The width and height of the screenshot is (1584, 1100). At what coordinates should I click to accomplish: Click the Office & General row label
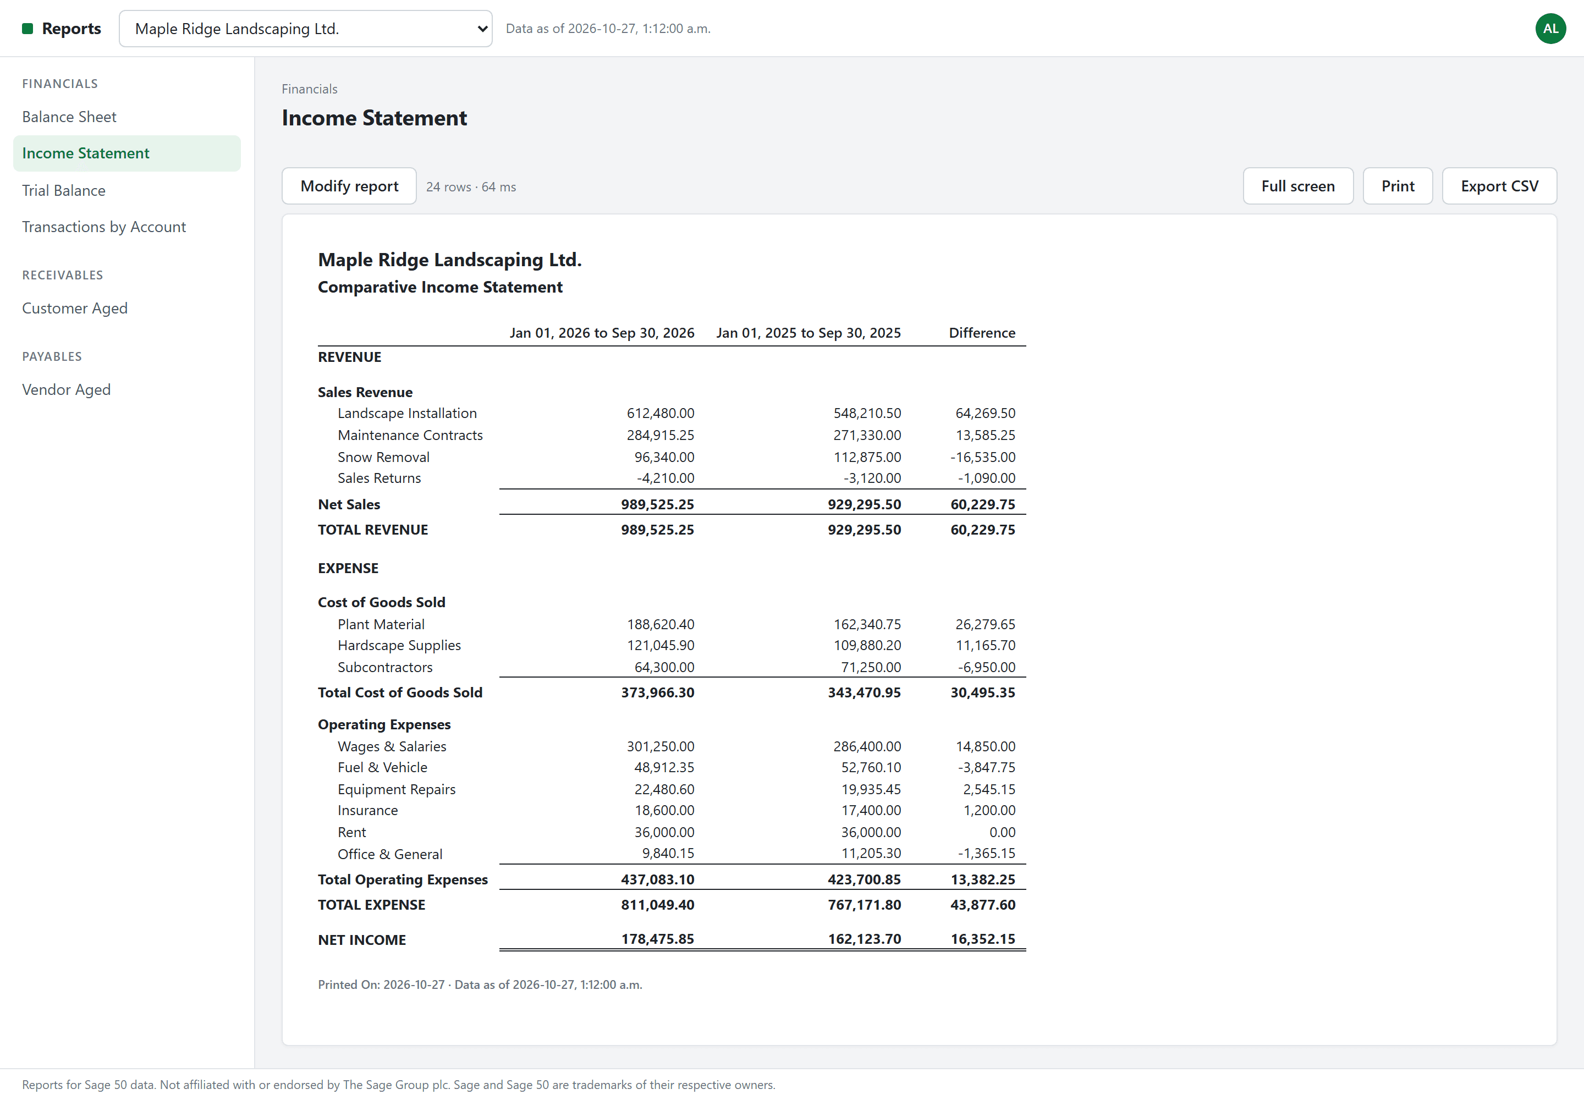[x=389, y=854]
